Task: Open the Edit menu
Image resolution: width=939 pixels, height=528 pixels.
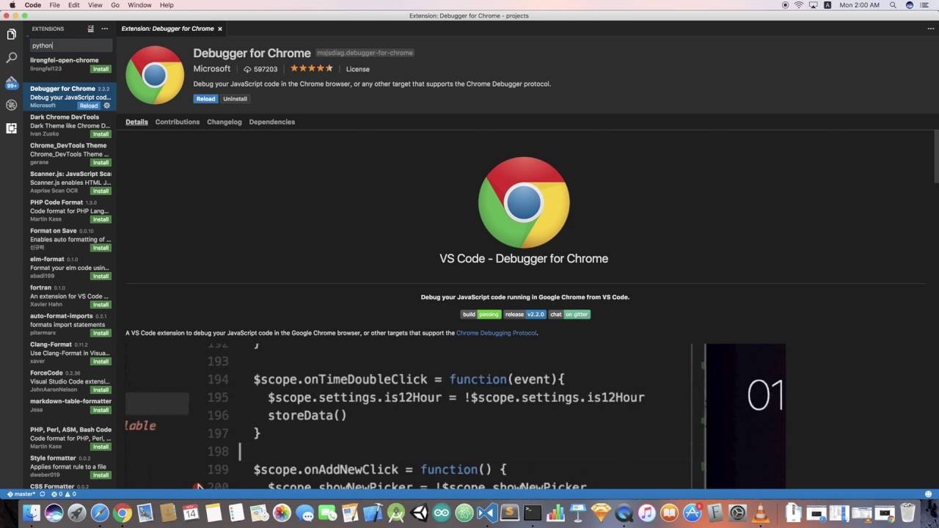Action: pyautogui.click(x=74, y=5)
